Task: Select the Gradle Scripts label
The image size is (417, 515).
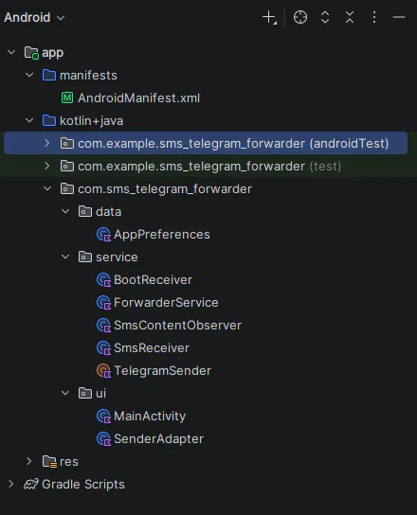Action: [83, 485]
